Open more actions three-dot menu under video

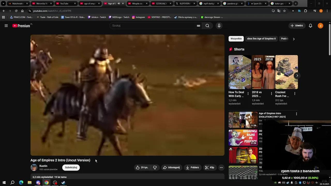221,167
